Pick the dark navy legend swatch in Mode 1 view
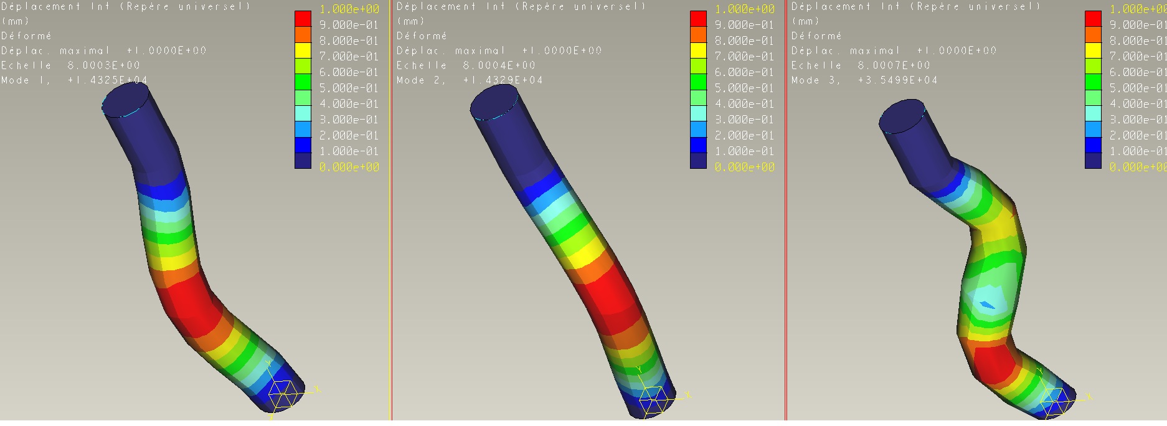 click(x=303, y=161)
